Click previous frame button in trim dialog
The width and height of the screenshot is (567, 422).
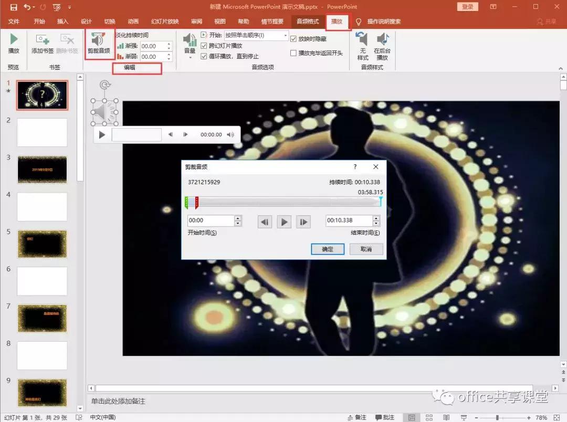pyautogui.click(x=265, y=221)
